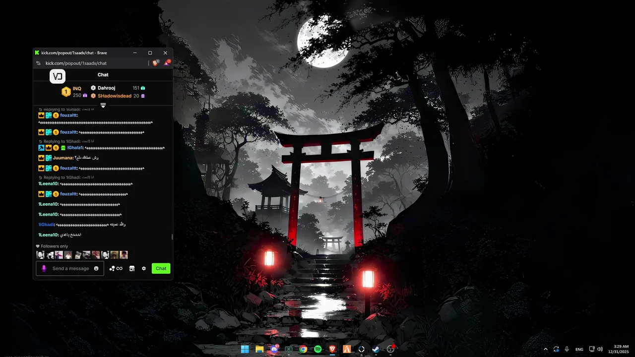The width and height of the screenshot is (635, 357).
Task: Click the Brave Shields lion icon
Action: pyautogui.click(x=155, y=63)
